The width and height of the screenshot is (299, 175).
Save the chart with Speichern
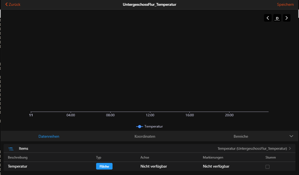(285, 4)
